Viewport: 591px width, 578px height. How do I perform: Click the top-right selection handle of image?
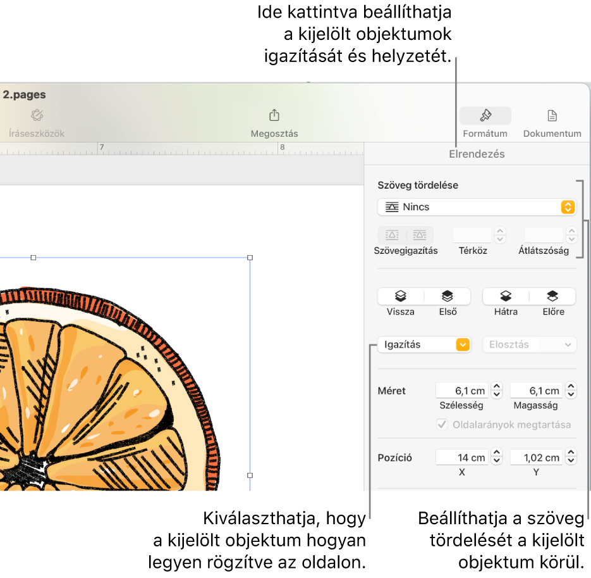pos(250,258)
